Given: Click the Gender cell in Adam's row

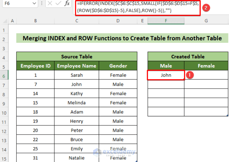Looking at the screenshot, I should 118,112.
